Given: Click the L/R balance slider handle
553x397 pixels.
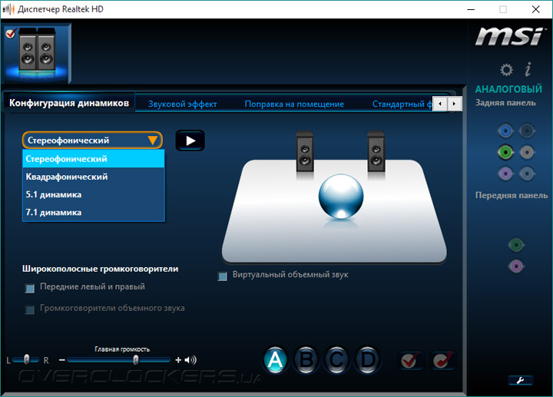Looking at the screenshot, I should point(26,359).
